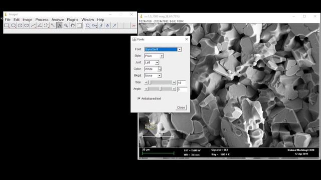Select the Straight Line tool

click(33, 25)
